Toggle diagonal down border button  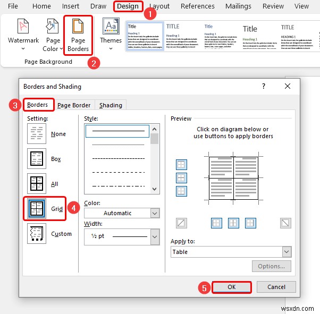285,223
